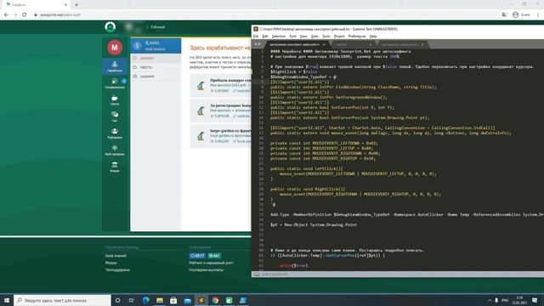
Task: Switch to Google Chrome from the taskbar
Action: pyautogui.click(x=215, y=300)
